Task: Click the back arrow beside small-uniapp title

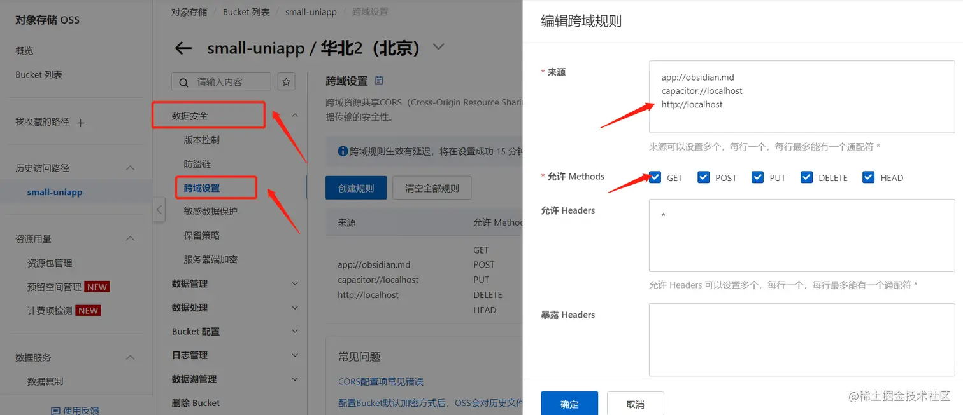Action: click(x=183, y=48)
